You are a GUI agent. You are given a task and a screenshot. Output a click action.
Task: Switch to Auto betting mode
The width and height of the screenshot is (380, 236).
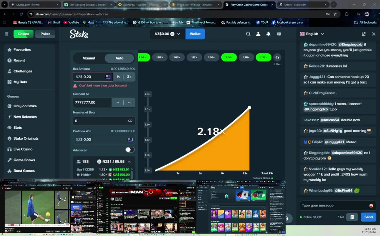tap(119, 58)
